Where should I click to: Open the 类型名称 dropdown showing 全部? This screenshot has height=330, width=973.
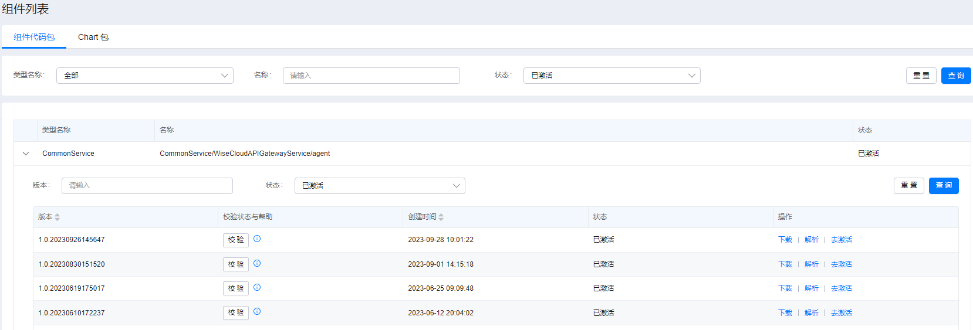click(x=144, y=76)
